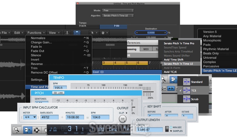Open the Mode dropdown set to Free

click(x=118, y=10)
